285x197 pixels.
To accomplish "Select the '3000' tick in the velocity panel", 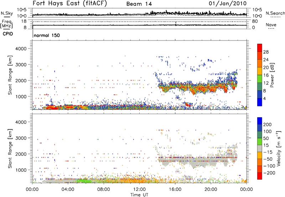I will tap(21, 138).
